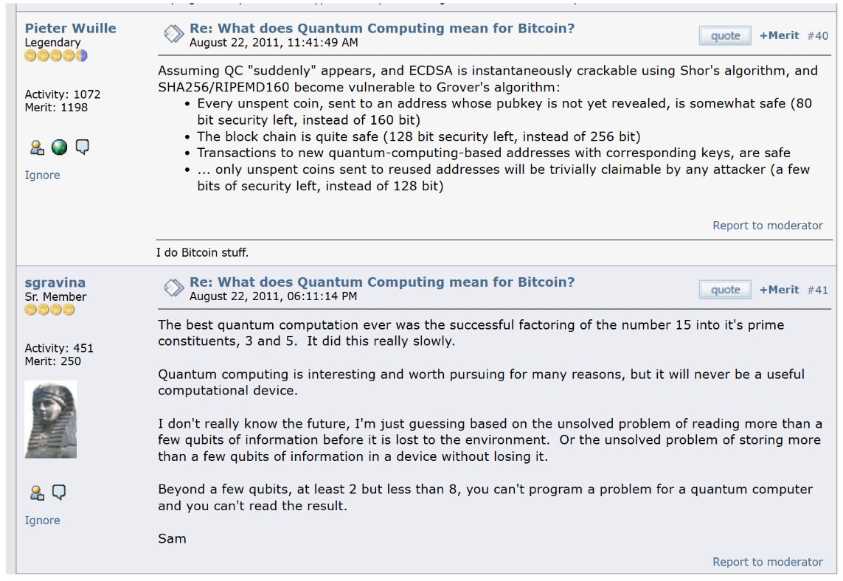This screenshot has height=581, width=843.
Task: Report Pieter Wuille's post to moderator
Action: [767, 226]
